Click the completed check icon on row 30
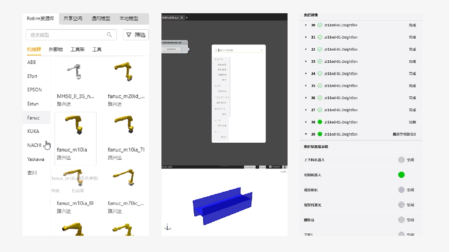 (x=320, y=25)
